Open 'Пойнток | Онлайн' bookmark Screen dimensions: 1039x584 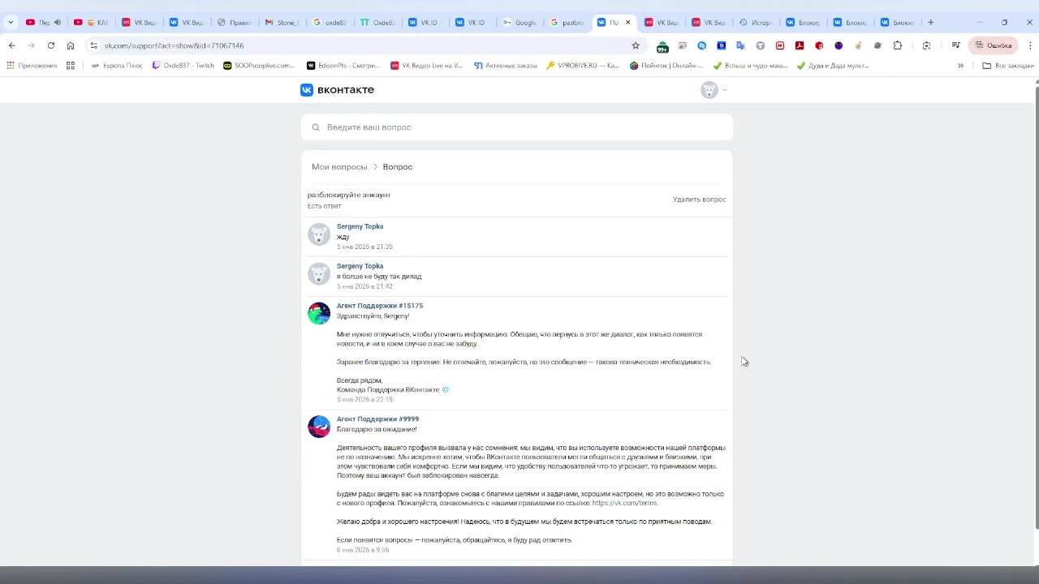click(x=666, y=65)
